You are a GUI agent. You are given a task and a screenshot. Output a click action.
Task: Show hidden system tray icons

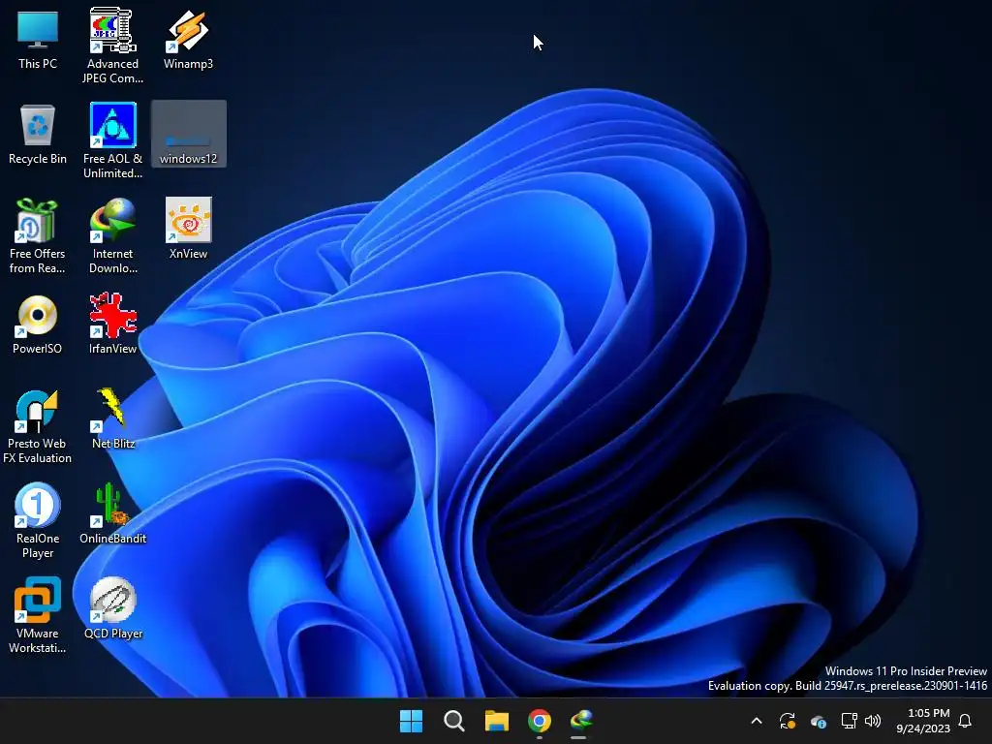click(757, 721)
